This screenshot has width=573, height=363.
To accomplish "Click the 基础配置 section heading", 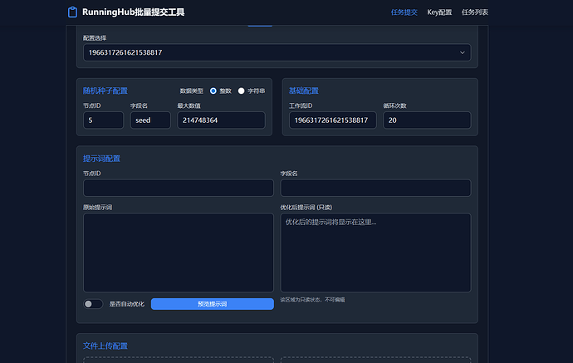I will pos(304,91).
